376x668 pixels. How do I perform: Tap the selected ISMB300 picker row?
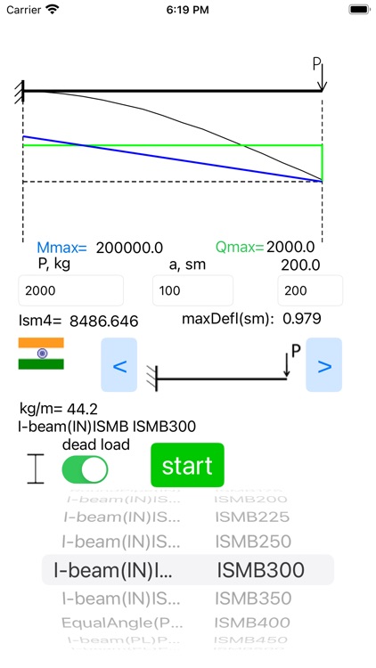point(260,570)
